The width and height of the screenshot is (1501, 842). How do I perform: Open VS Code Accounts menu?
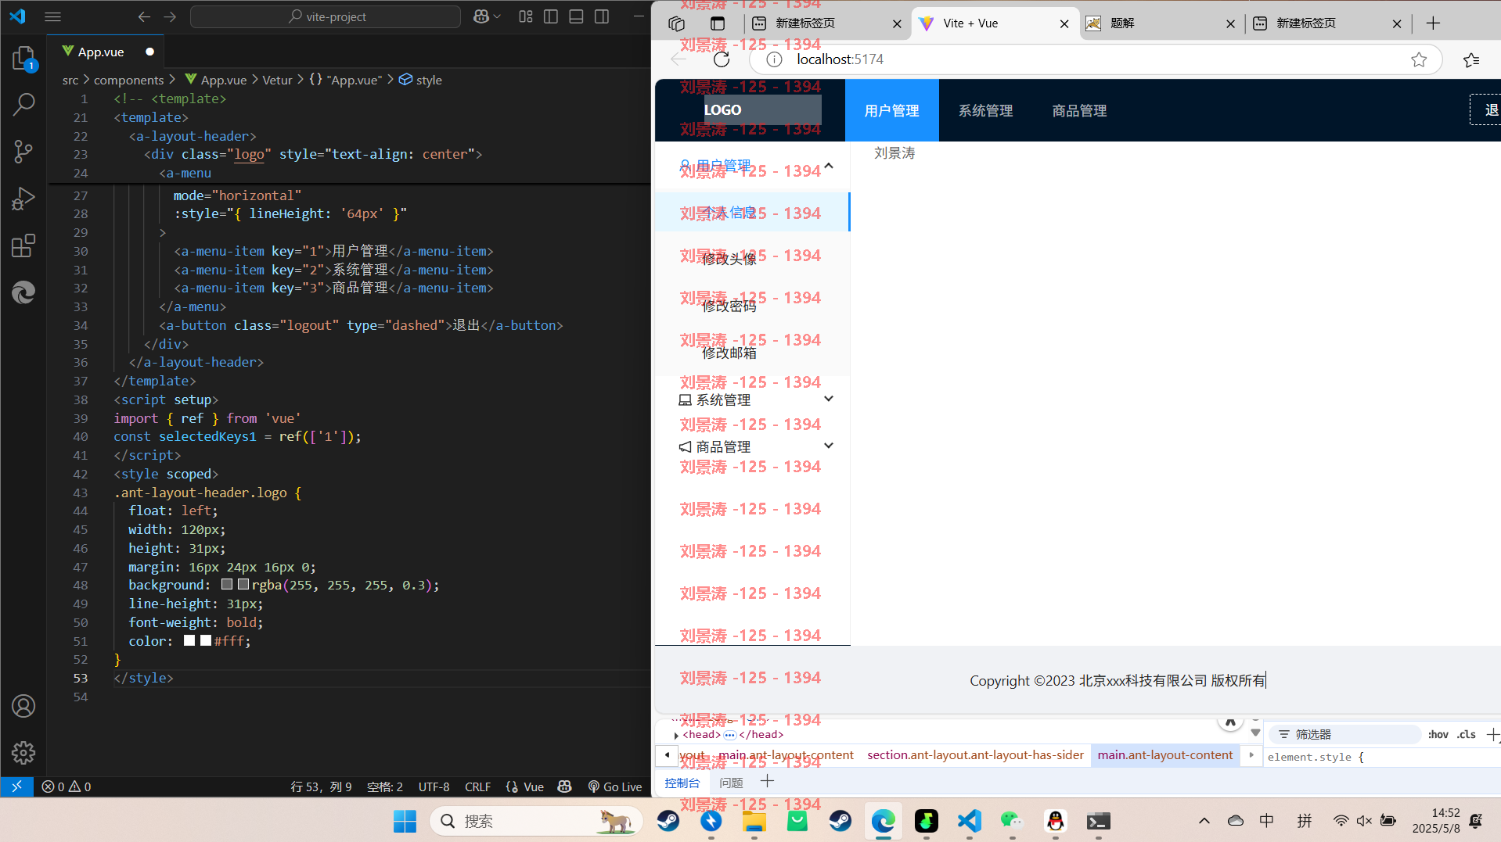point(23,706)
